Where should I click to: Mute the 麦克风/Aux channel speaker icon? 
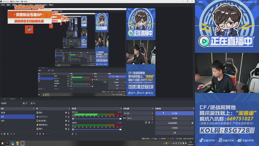[73, 119]
